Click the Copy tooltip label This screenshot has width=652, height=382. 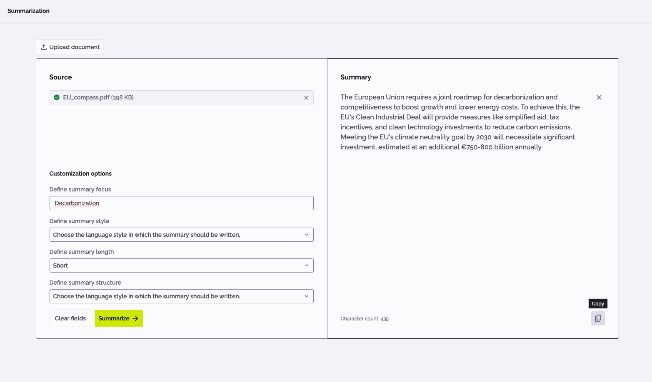point(597,303)
